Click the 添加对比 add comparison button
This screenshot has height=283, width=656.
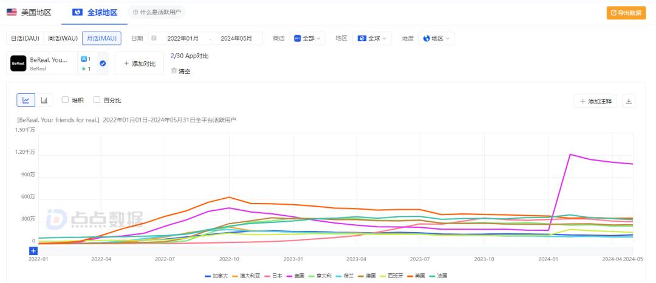click(139, 64)
